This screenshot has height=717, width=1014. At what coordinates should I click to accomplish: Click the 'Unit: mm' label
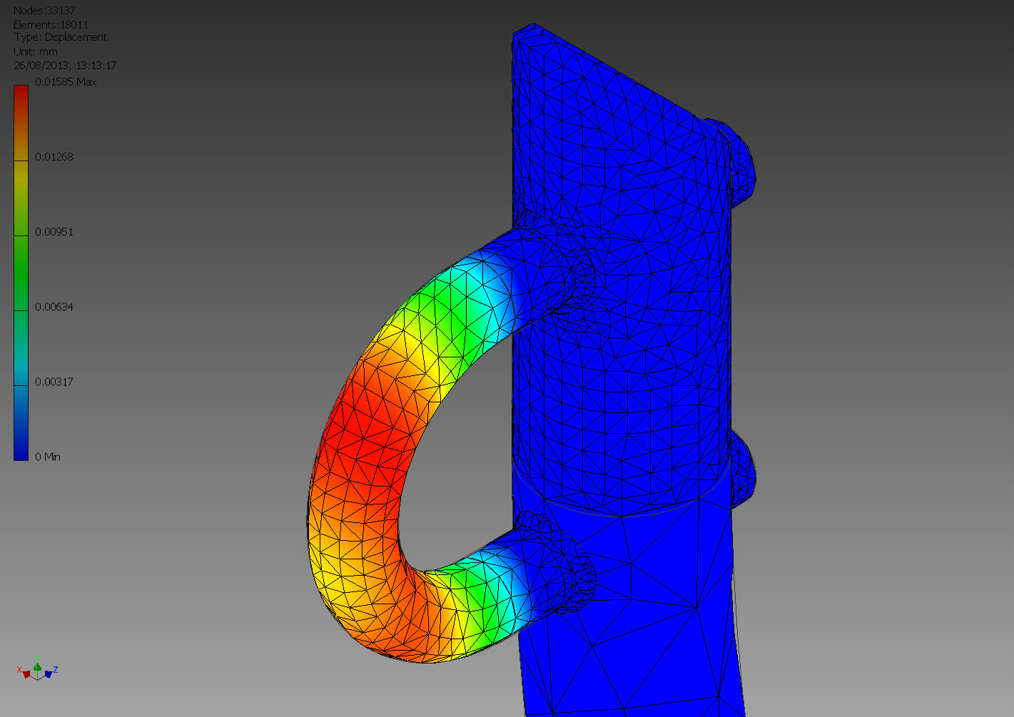pyautogui.click(x=36, y=51)
